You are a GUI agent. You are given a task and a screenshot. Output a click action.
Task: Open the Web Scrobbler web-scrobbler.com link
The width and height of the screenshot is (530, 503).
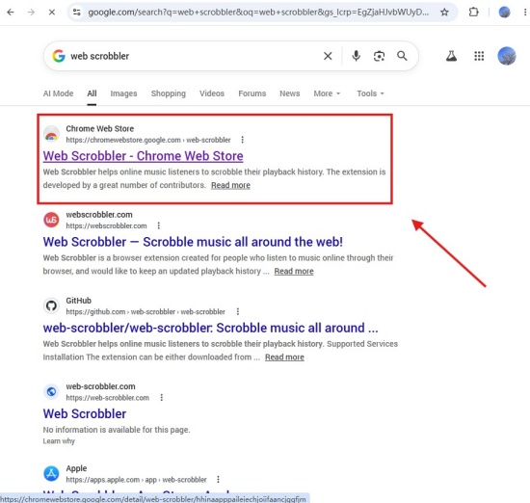click(x=85, y=413)
